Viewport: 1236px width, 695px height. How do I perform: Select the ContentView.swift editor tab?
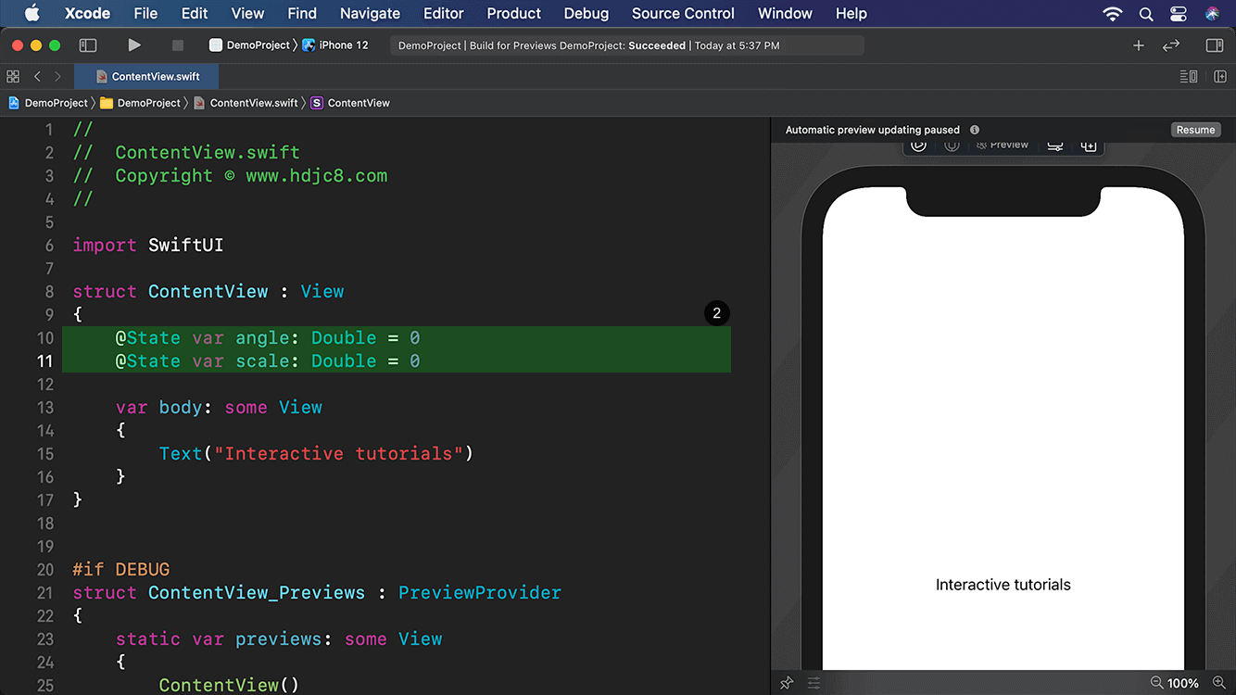[147, 77]
